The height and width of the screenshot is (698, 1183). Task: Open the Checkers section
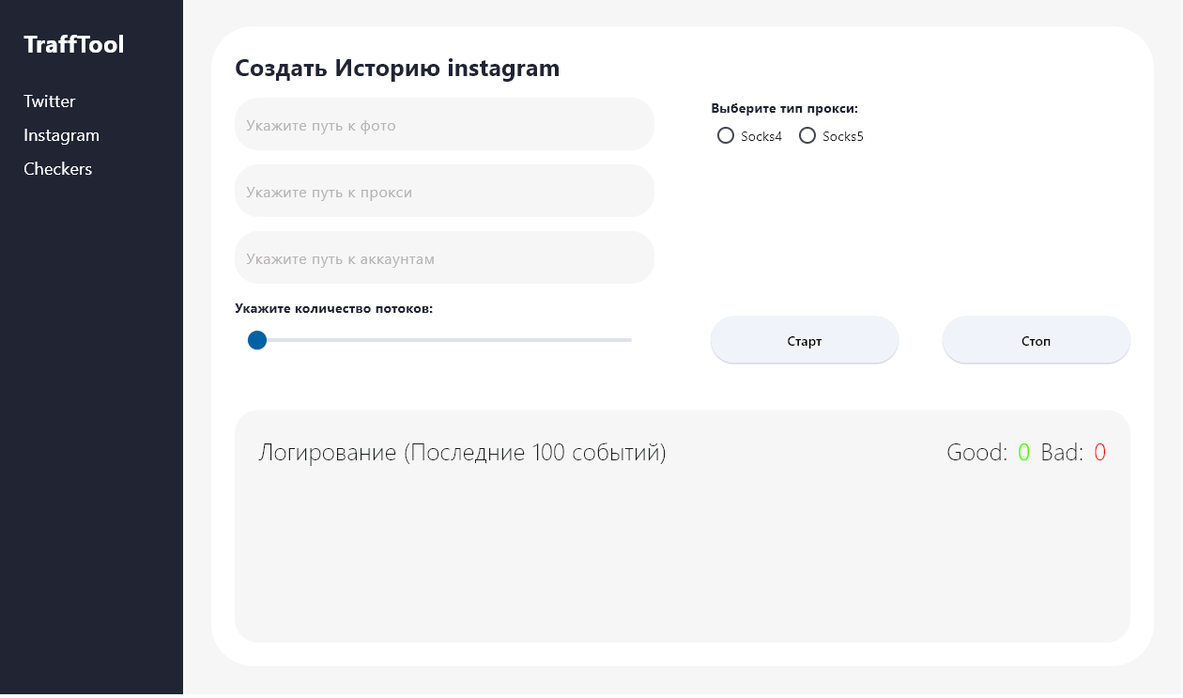pyautogui.click(x=57, y=169)
